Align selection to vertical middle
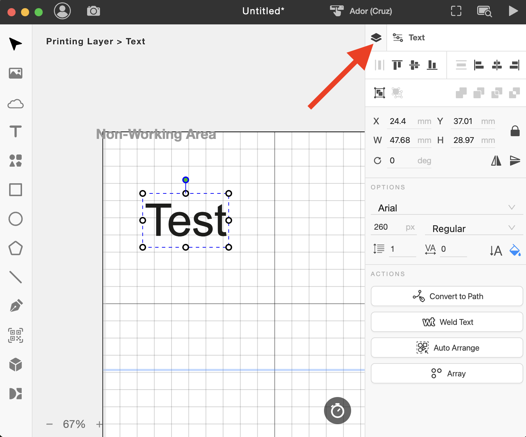Viewport: 526px width, 437px height. point(414,65)
